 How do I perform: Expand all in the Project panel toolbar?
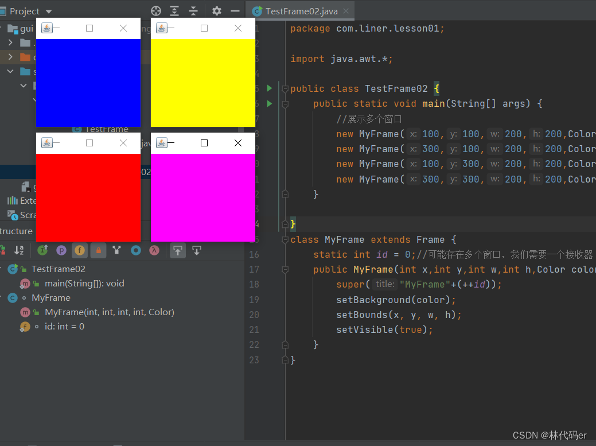pyautogui.click(x=174, y=11)
